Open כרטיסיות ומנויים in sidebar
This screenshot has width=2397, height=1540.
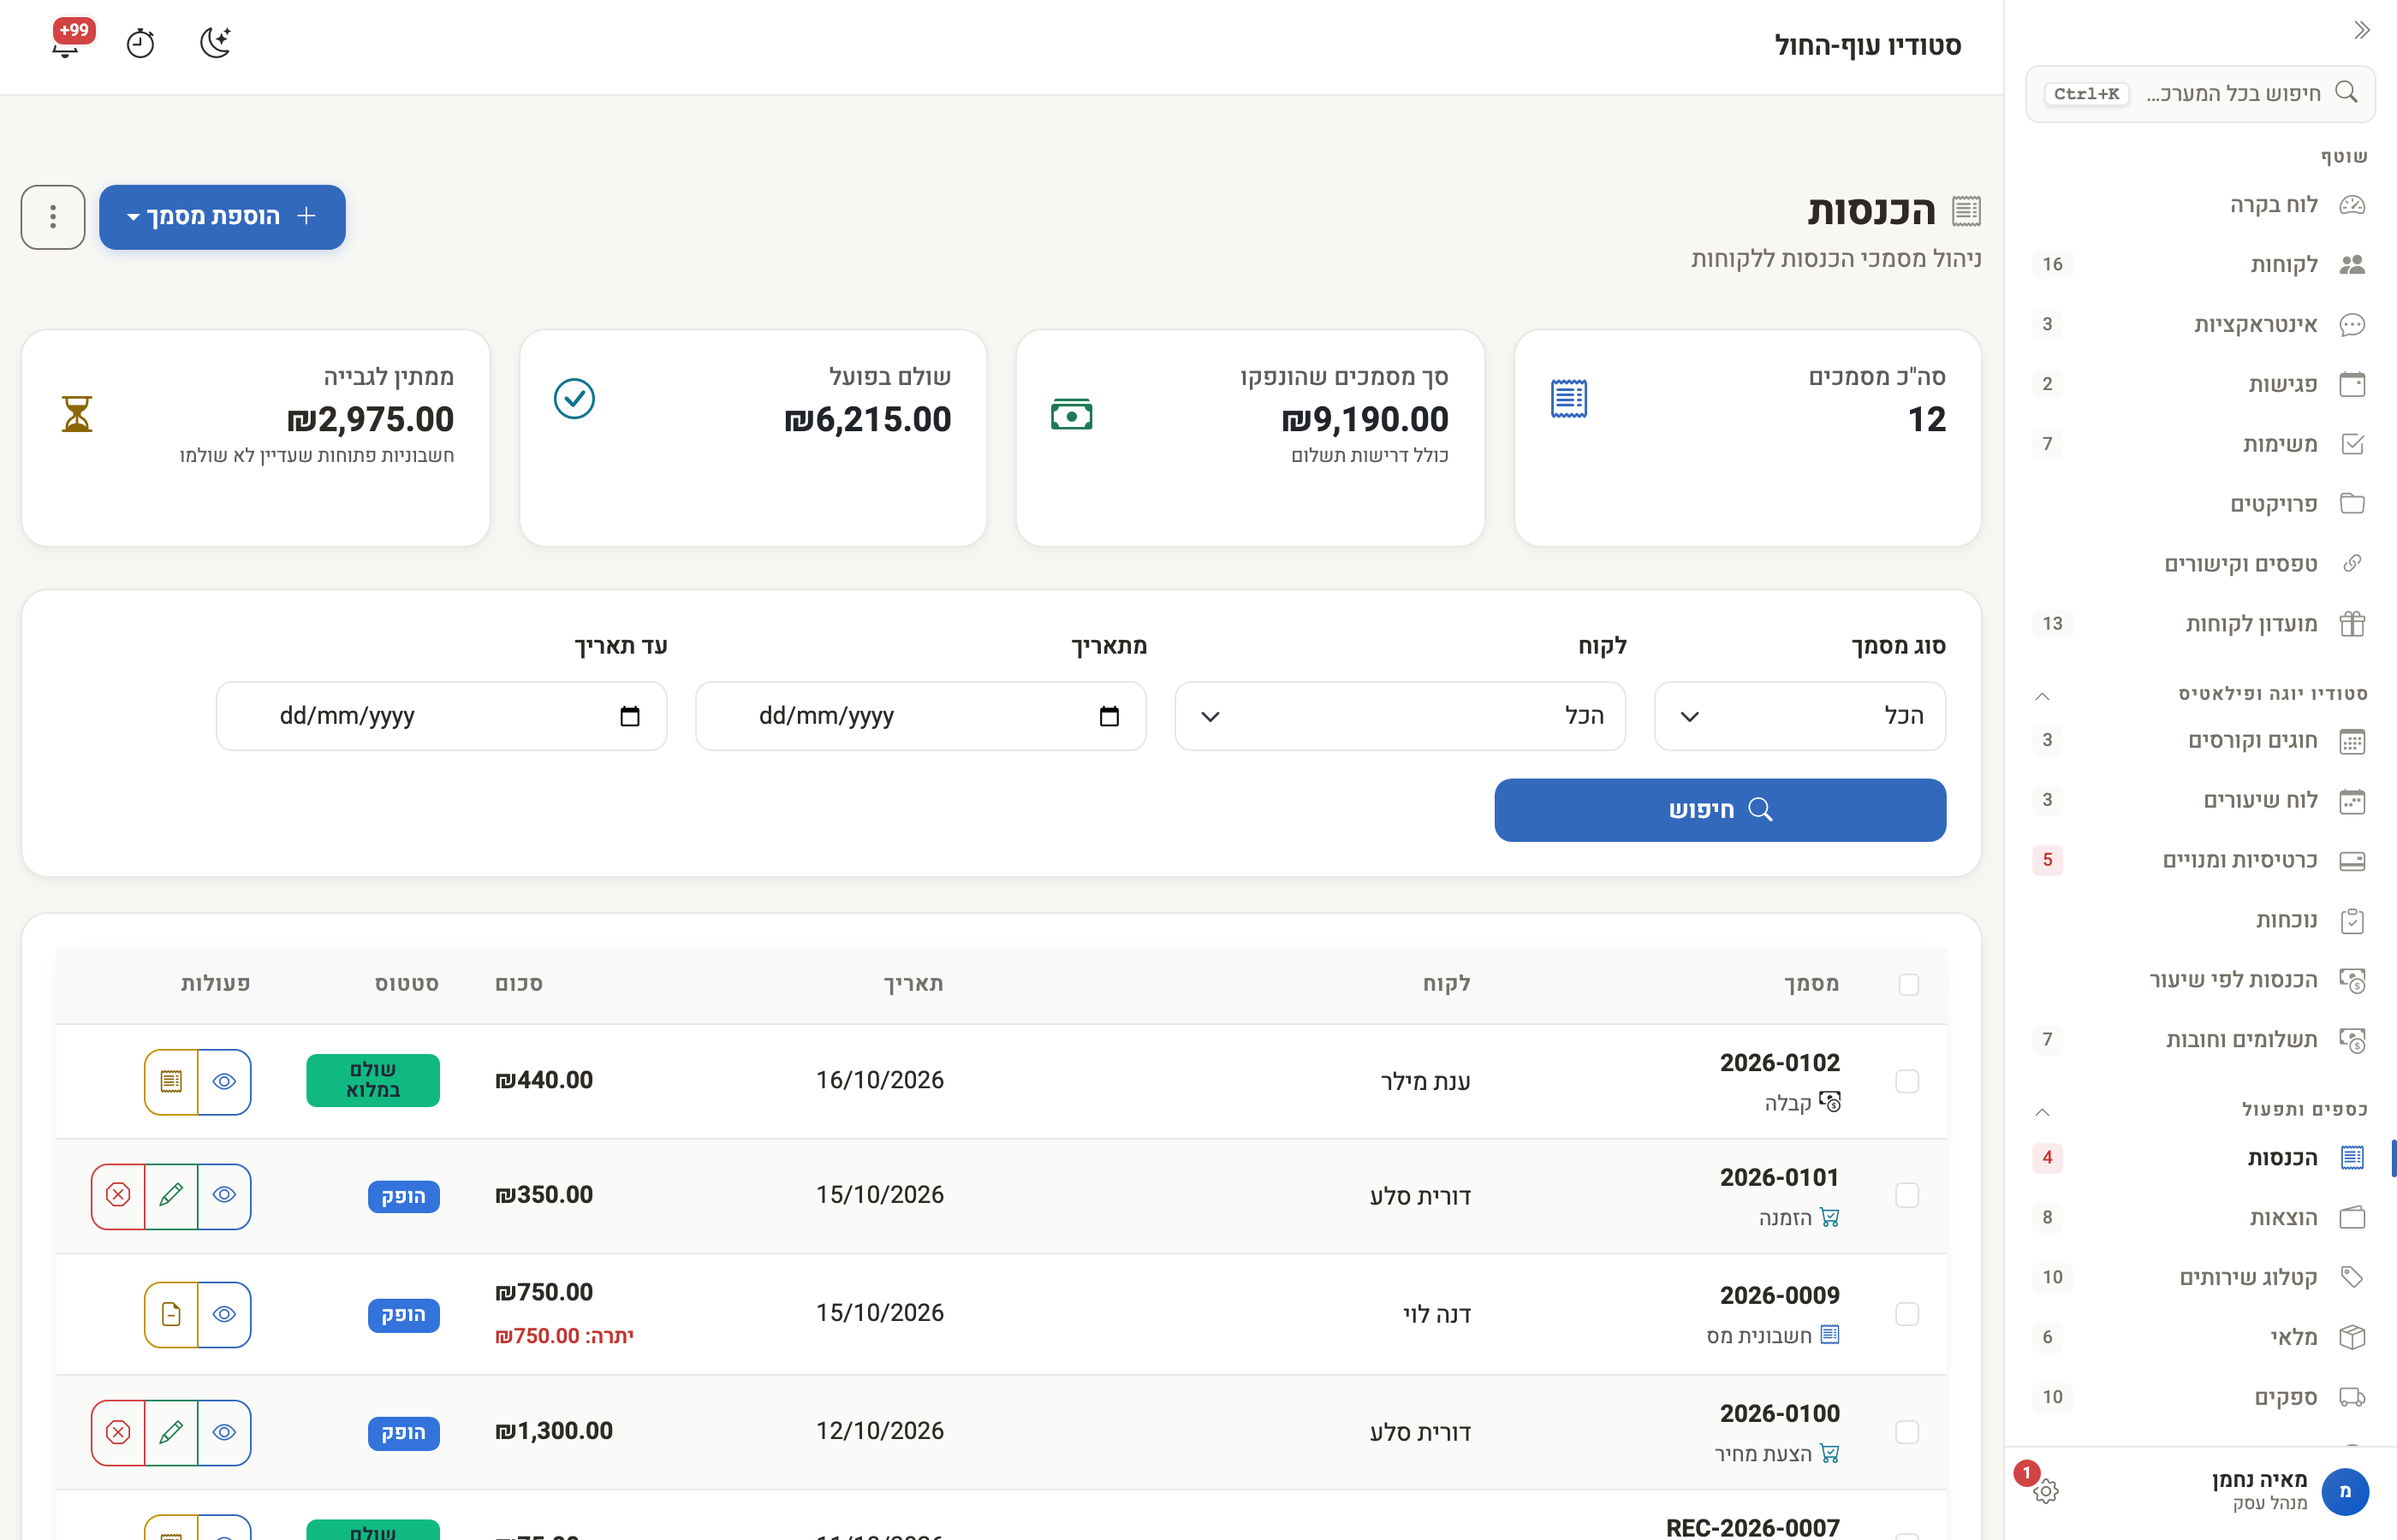tap(2200, 860)
